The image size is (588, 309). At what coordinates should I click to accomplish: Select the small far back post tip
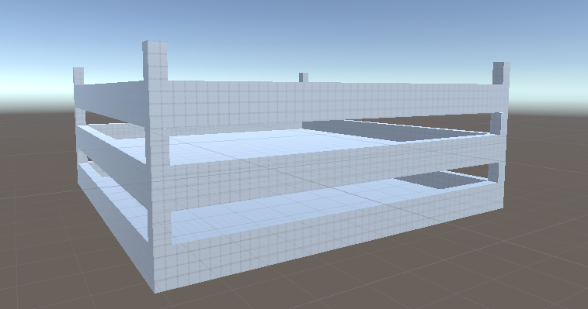click(304, 77)
